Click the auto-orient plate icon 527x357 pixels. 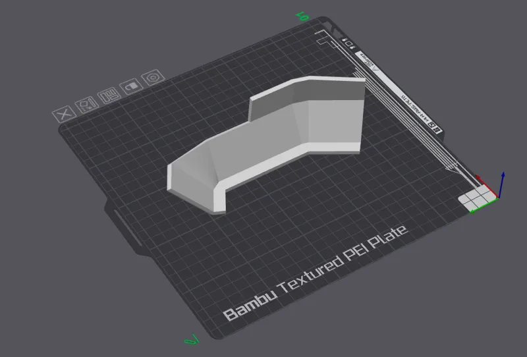coord(87,105)
